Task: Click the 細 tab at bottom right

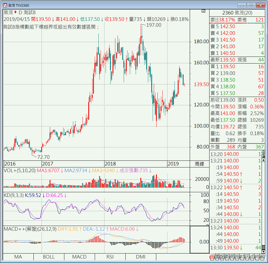Action: click(x=212, y=257)
